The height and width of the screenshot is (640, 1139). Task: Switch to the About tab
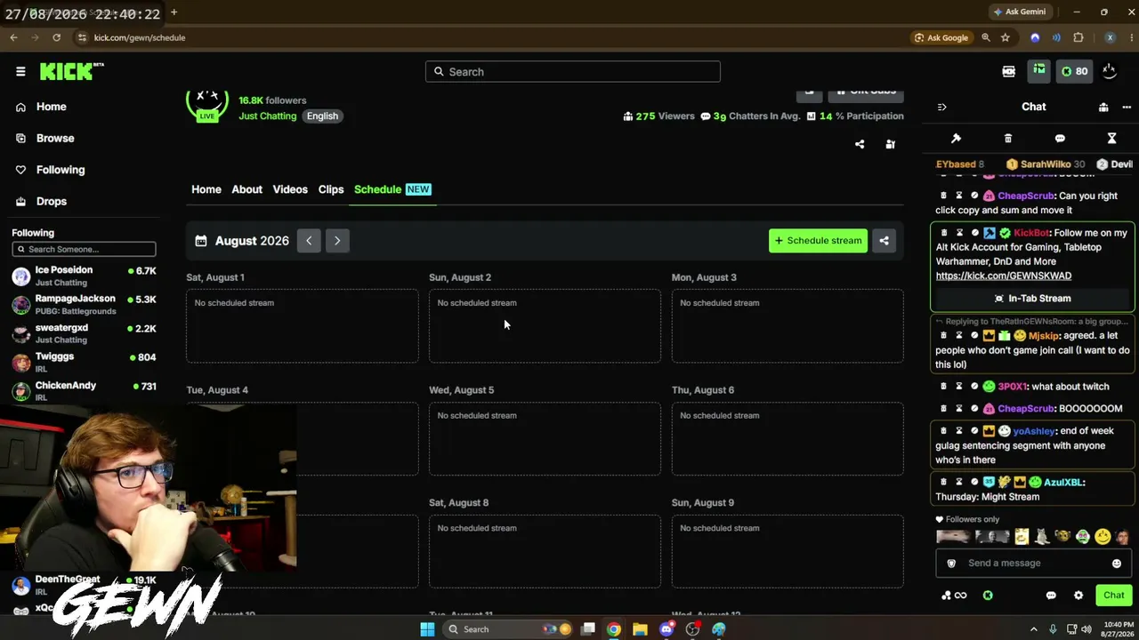pos(246,189)
